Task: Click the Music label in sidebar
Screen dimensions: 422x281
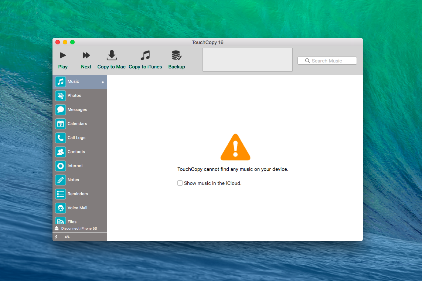Action: pos(73,81)
